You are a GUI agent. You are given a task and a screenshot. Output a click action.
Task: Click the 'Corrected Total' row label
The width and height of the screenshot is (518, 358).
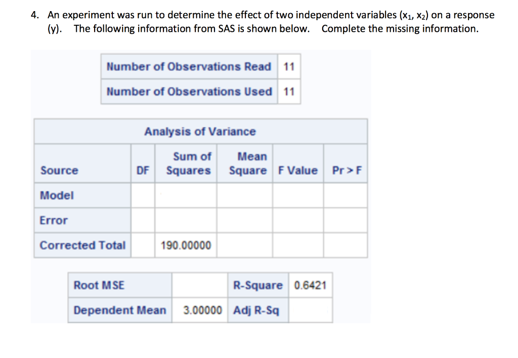tap(82, 245)
